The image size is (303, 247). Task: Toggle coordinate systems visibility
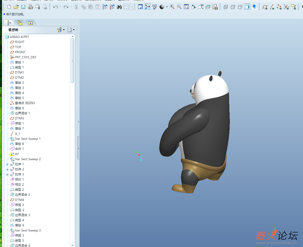pyautogui.click(x=286, y=7)
